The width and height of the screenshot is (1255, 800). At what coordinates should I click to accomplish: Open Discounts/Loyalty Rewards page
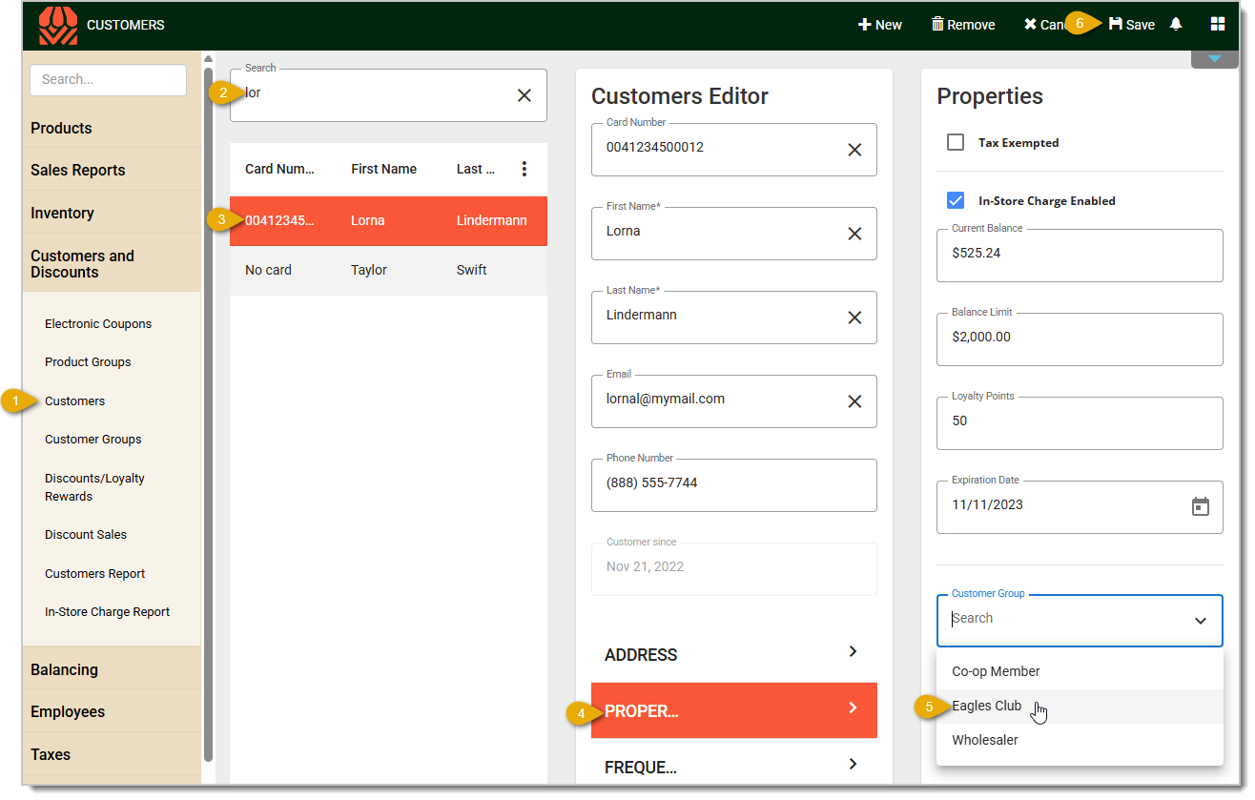pos(94,486)
